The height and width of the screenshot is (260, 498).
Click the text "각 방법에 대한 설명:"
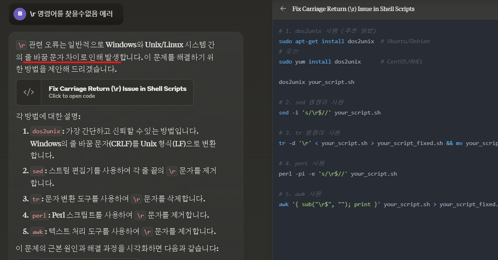click(x=48, y=116)
